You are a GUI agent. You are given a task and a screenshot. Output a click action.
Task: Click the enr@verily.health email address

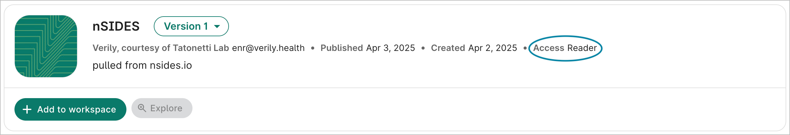tap(268, 48)
